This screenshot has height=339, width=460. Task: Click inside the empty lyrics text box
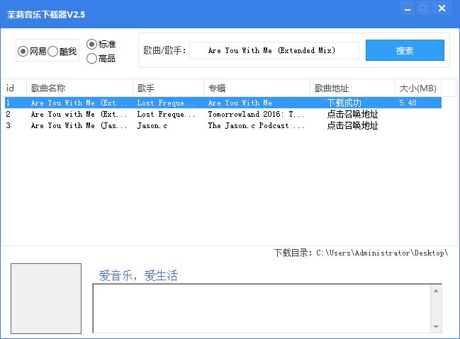262,309
